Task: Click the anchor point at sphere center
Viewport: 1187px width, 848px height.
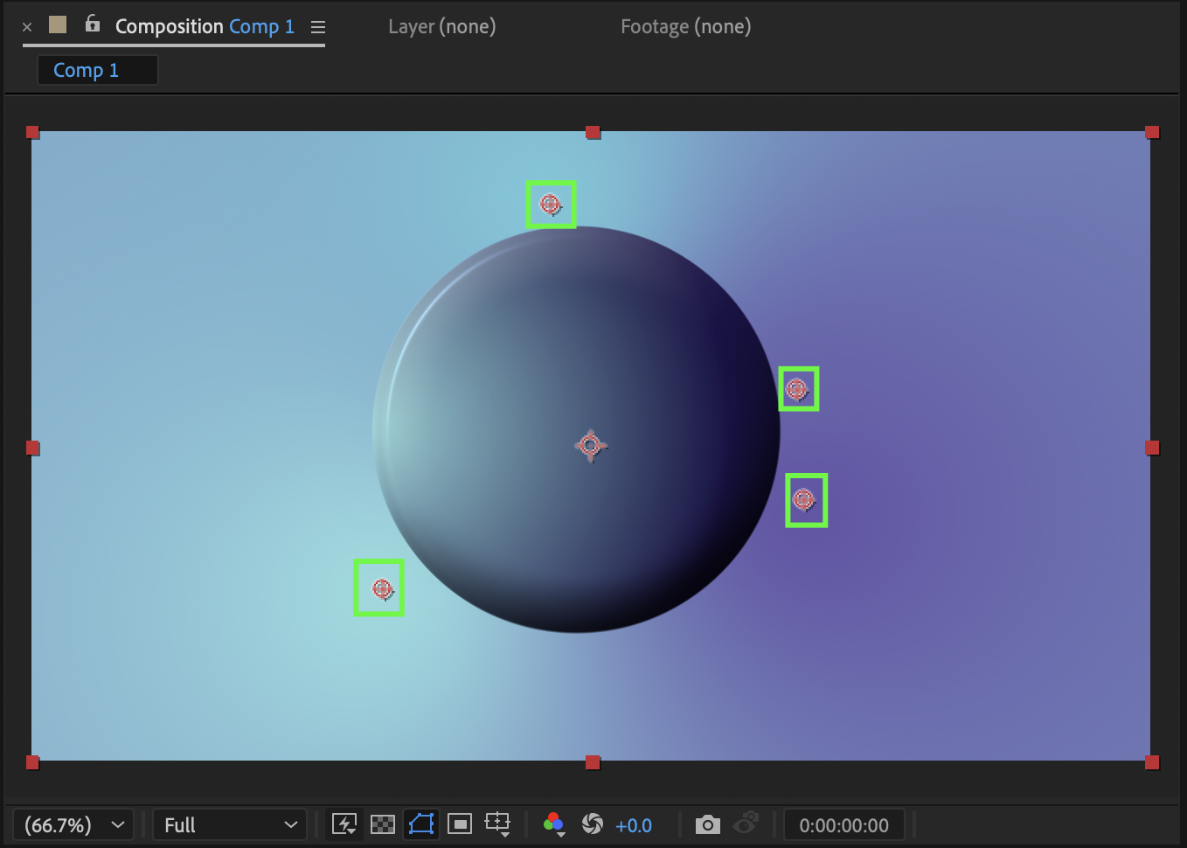Action: click(591, 446)
